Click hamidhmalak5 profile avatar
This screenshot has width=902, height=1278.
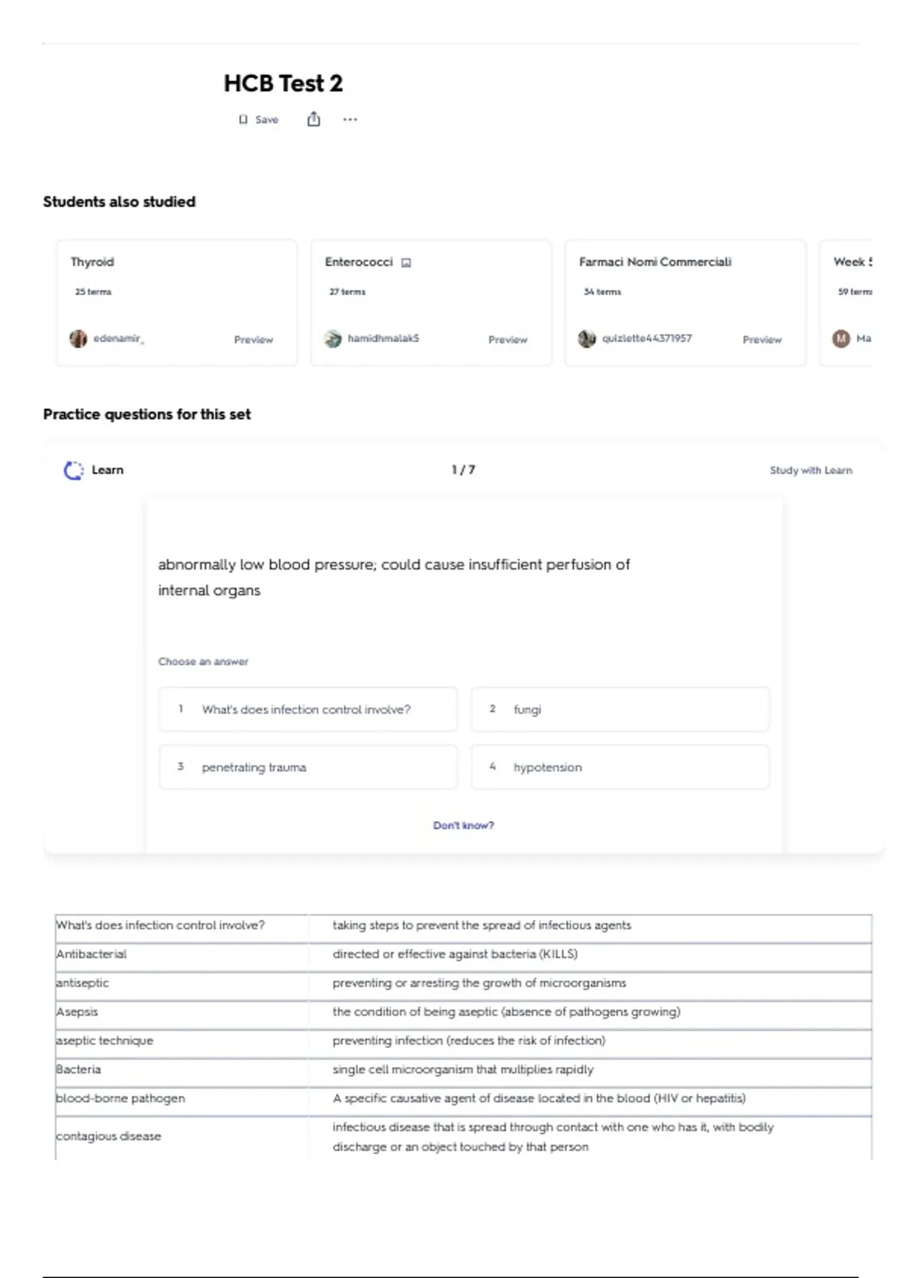click(332, 338)
